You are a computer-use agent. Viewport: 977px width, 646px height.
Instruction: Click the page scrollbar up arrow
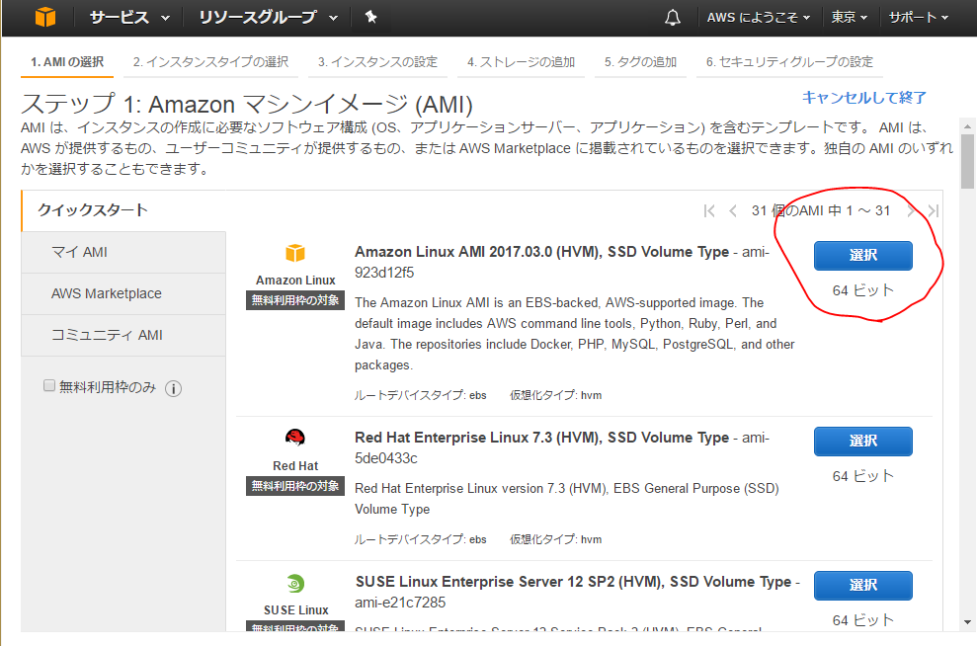(x=967, y=126)
